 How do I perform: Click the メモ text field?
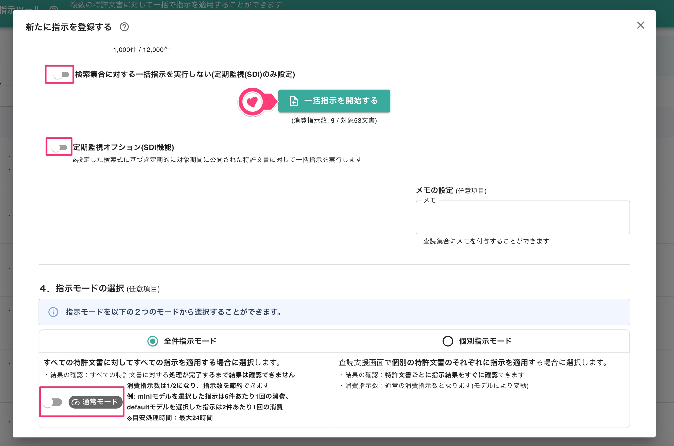point(523,218)
